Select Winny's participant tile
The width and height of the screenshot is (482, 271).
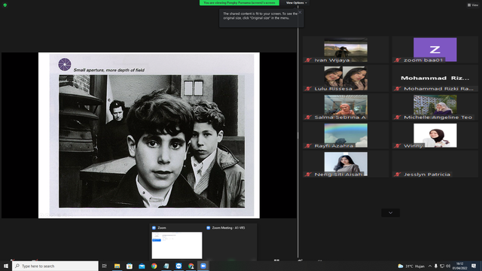coord(435,135)
